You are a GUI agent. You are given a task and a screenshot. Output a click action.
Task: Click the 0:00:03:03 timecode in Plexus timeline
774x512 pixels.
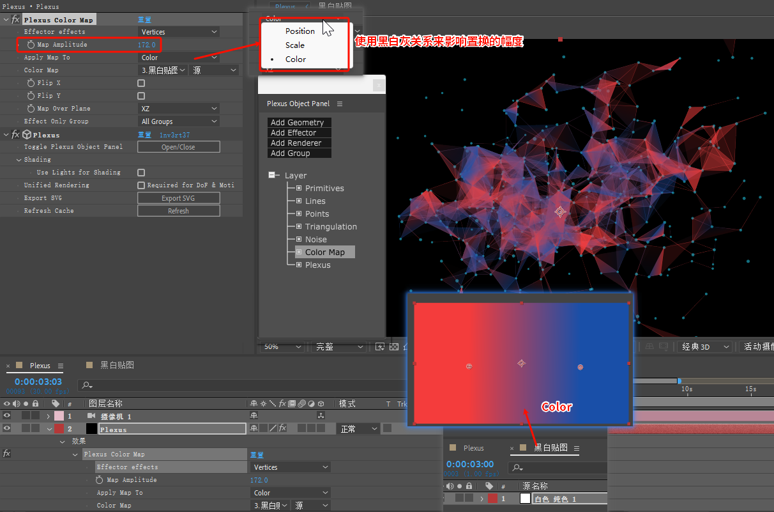[x=38, y=382]
